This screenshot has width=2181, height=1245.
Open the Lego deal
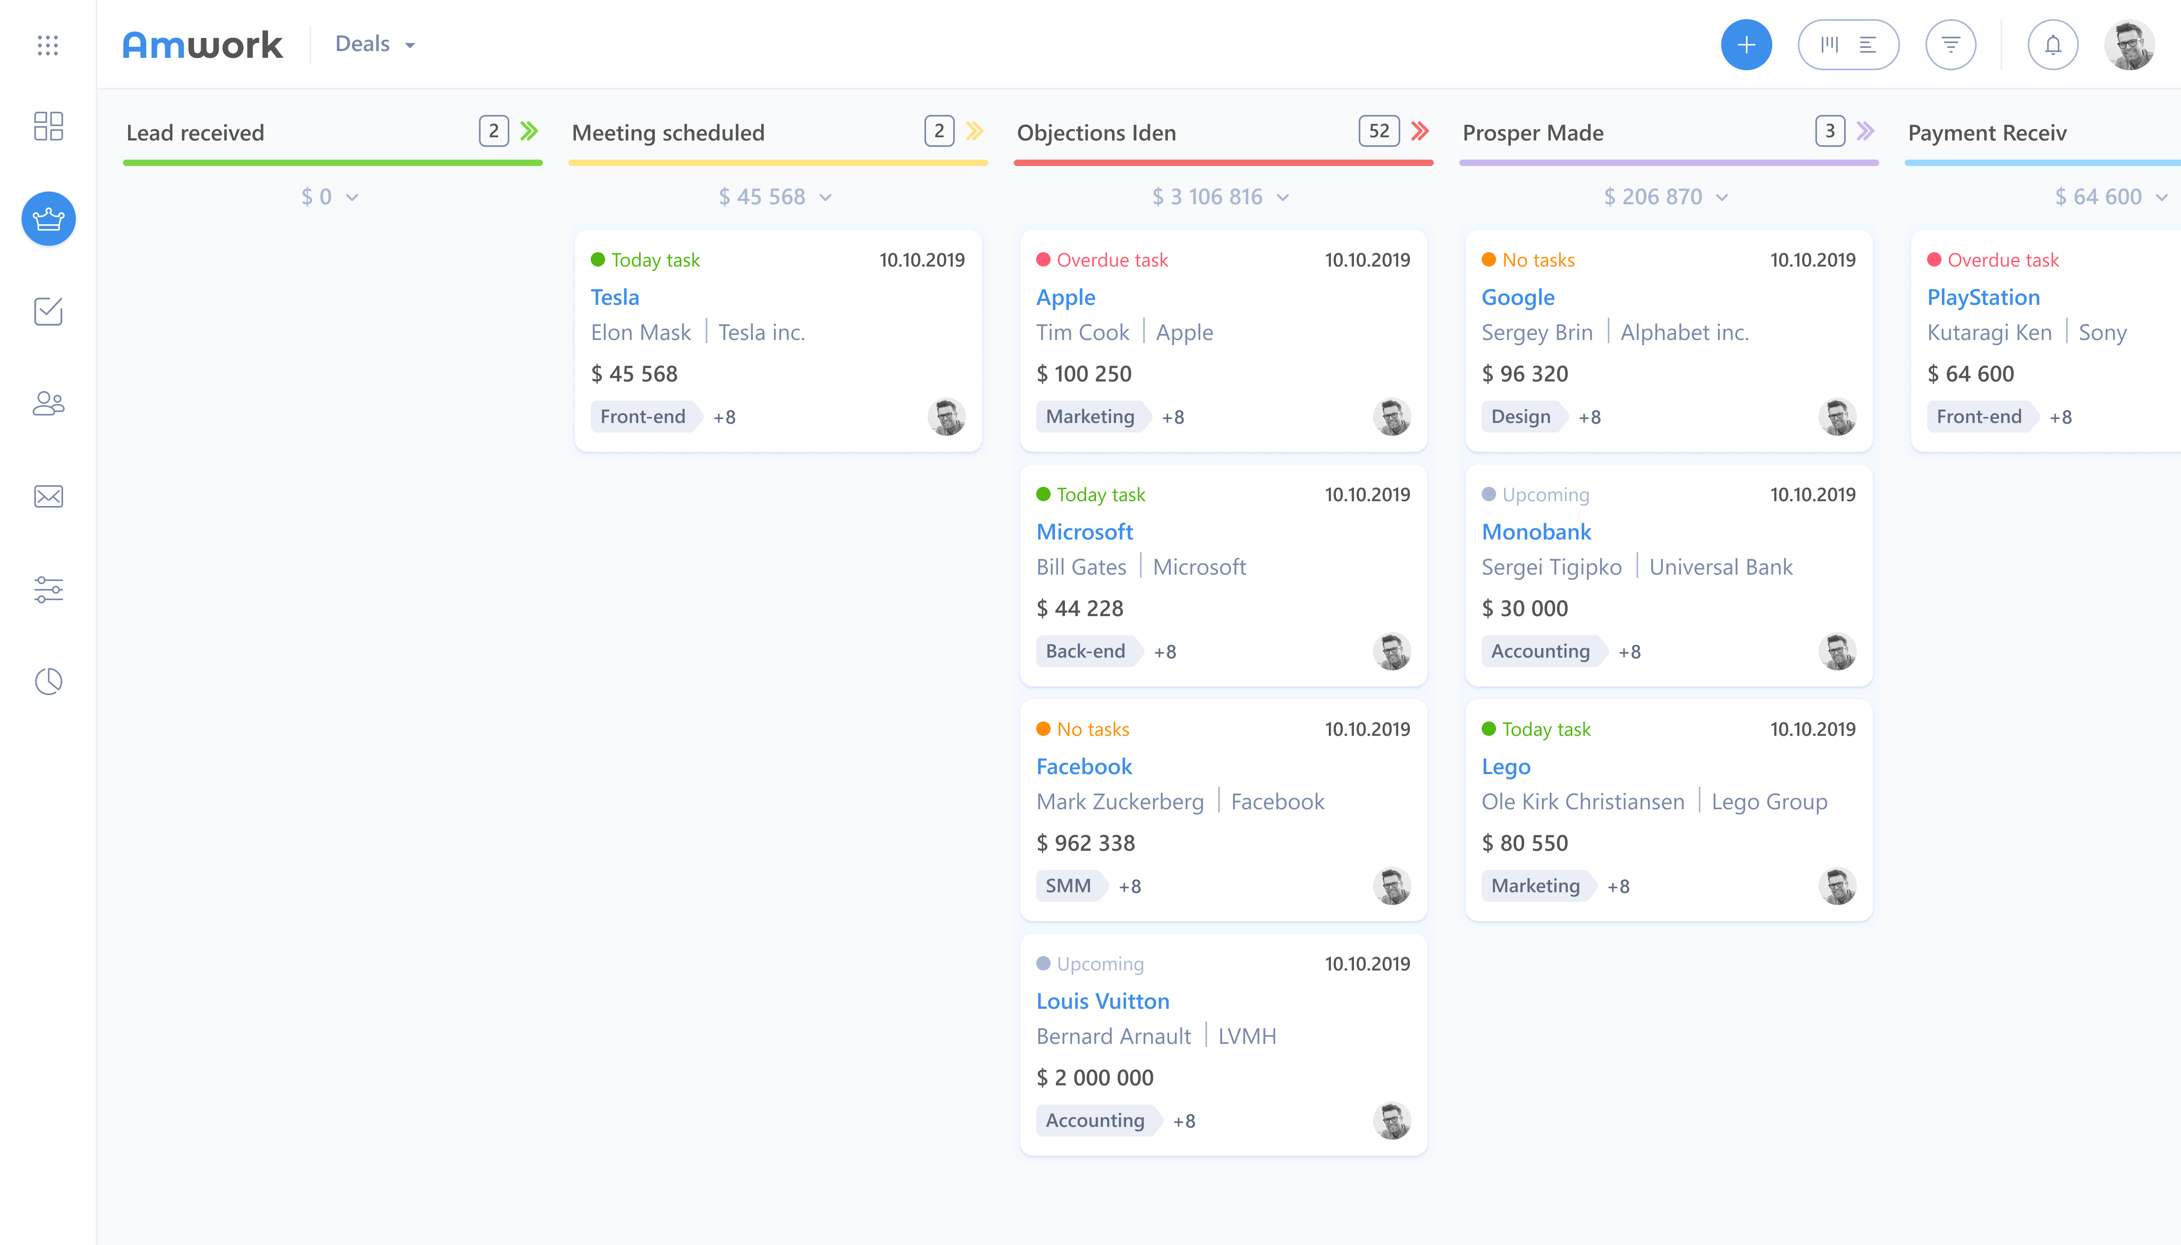tap(1506, 766)
